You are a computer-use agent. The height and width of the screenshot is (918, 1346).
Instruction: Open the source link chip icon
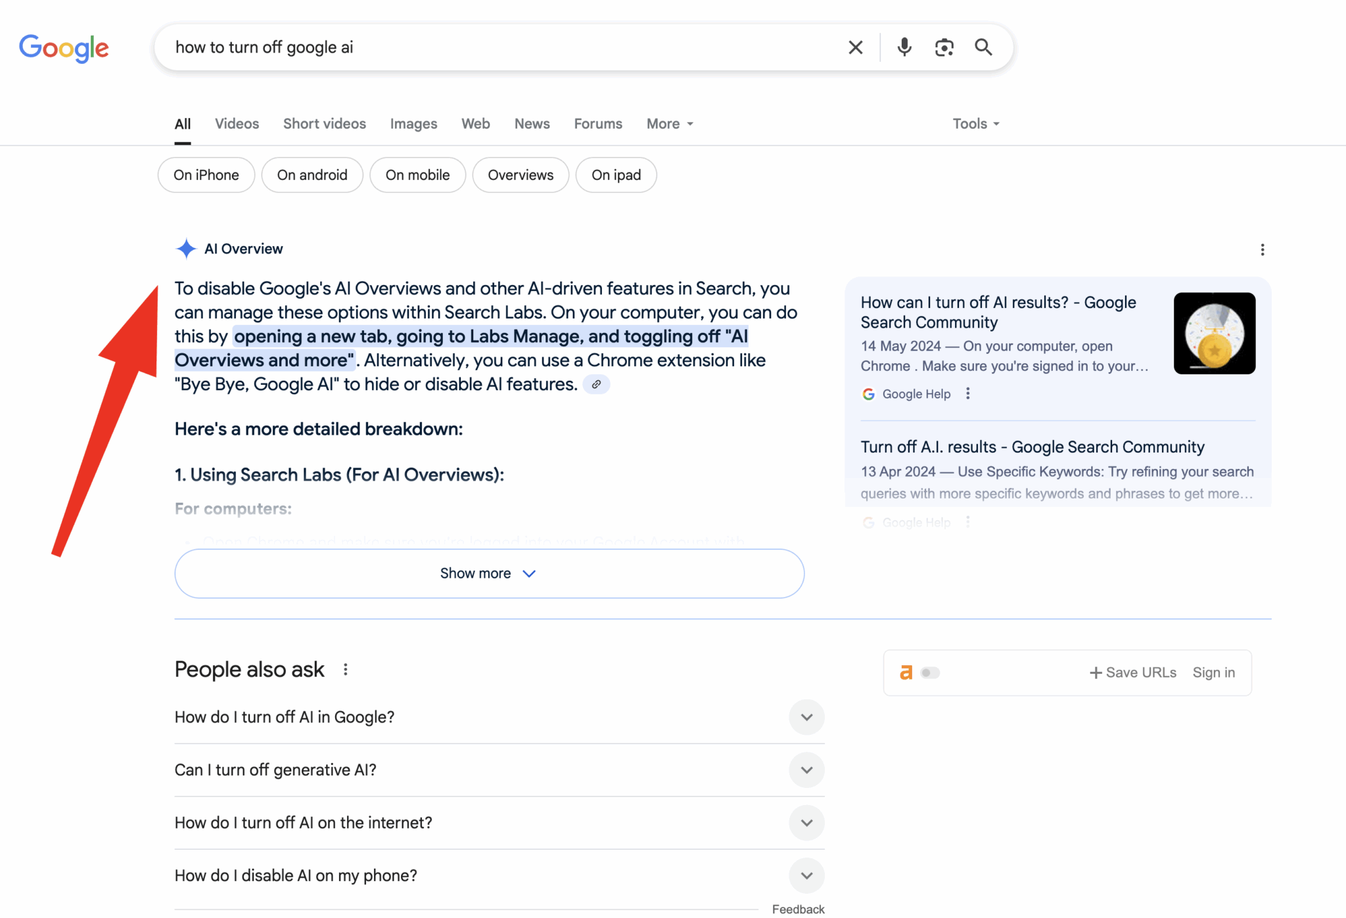coord(596,385)
